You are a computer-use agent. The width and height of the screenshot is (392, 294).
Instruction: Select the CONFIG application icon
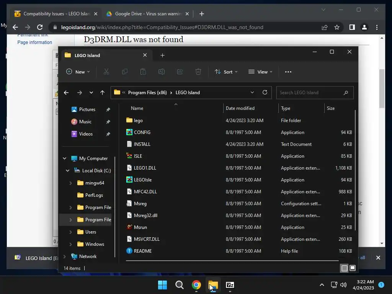tap(129, 132)
